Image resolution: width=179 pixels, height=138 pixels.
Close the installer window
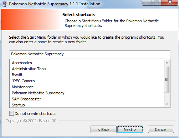pos(170,2)
